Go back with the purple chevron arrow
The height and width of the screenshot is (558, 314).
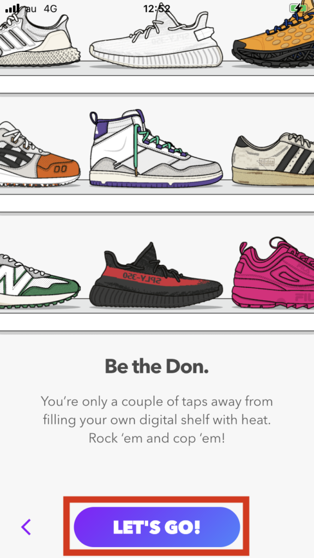click(26, 527)
